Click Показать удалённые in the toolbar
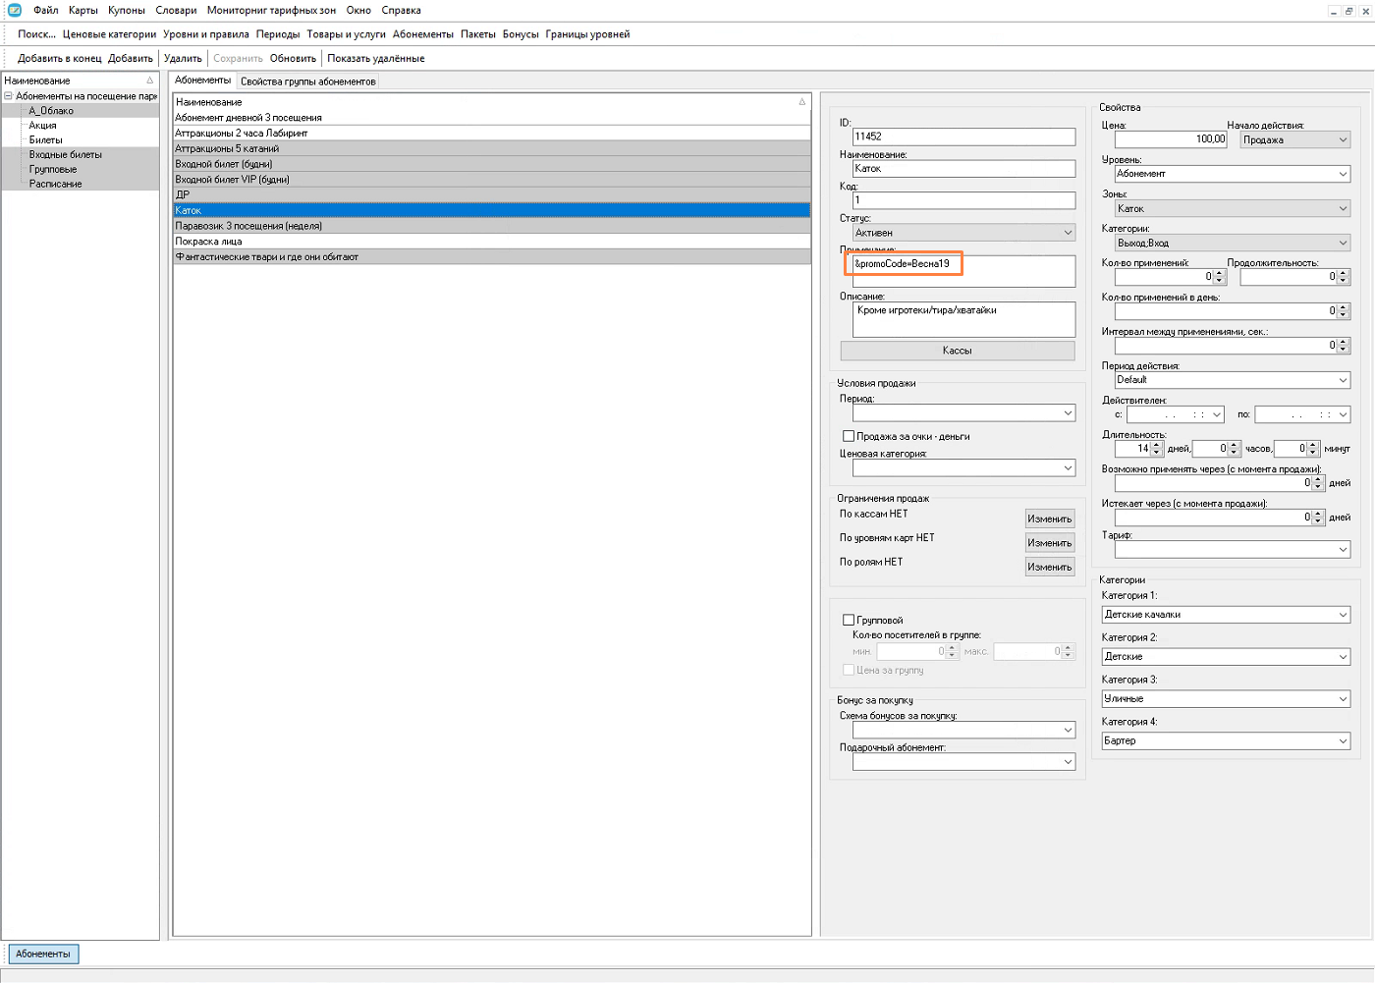 pyautogui.click(x=376, y=58)
